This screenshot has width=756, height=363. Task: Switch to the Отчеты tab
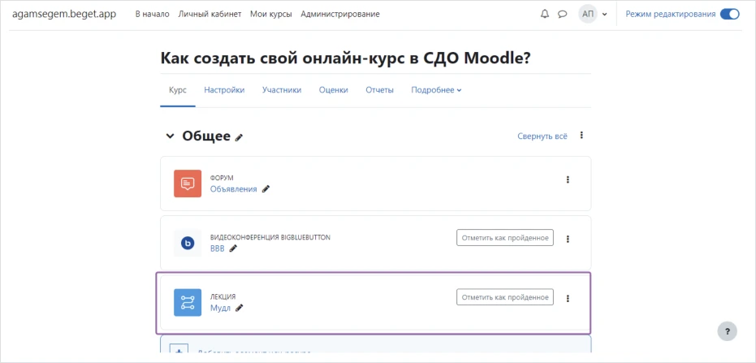point(379,90)
